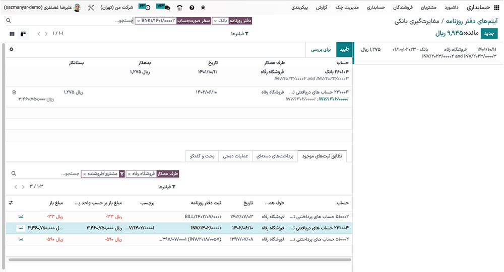This screenshot has height=272, width=504.
Task: Switch to kanban view icon
Action: (x=23, y=34)
